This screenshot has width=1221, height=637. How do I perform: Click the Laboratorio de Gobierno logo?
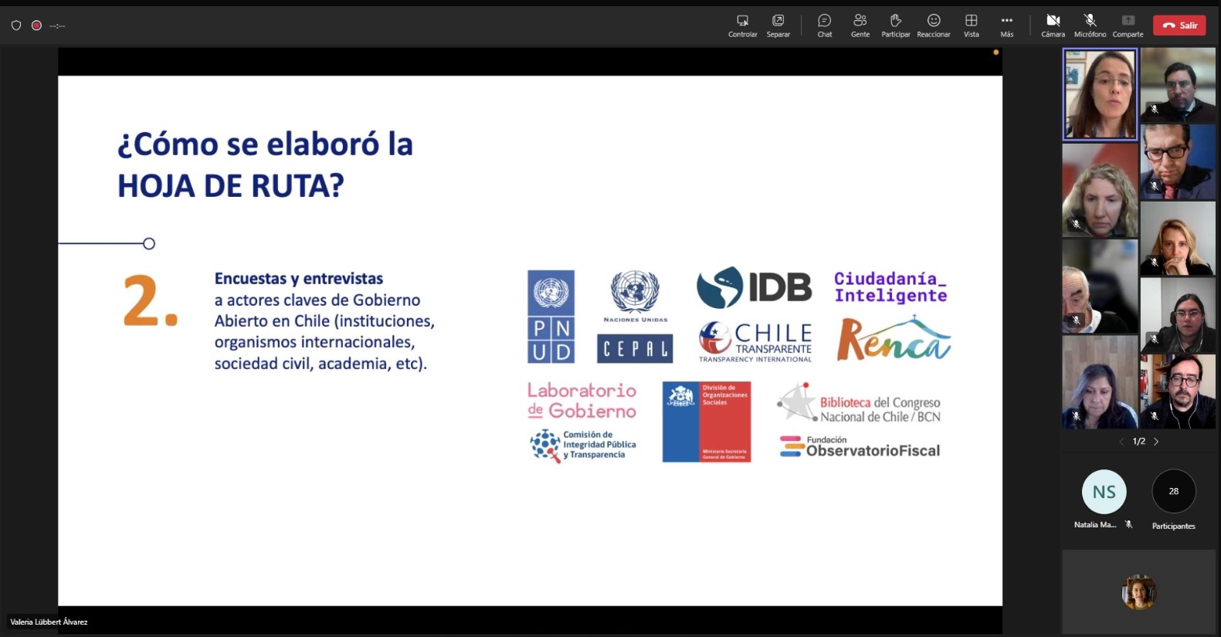click(x=582, y=401)
